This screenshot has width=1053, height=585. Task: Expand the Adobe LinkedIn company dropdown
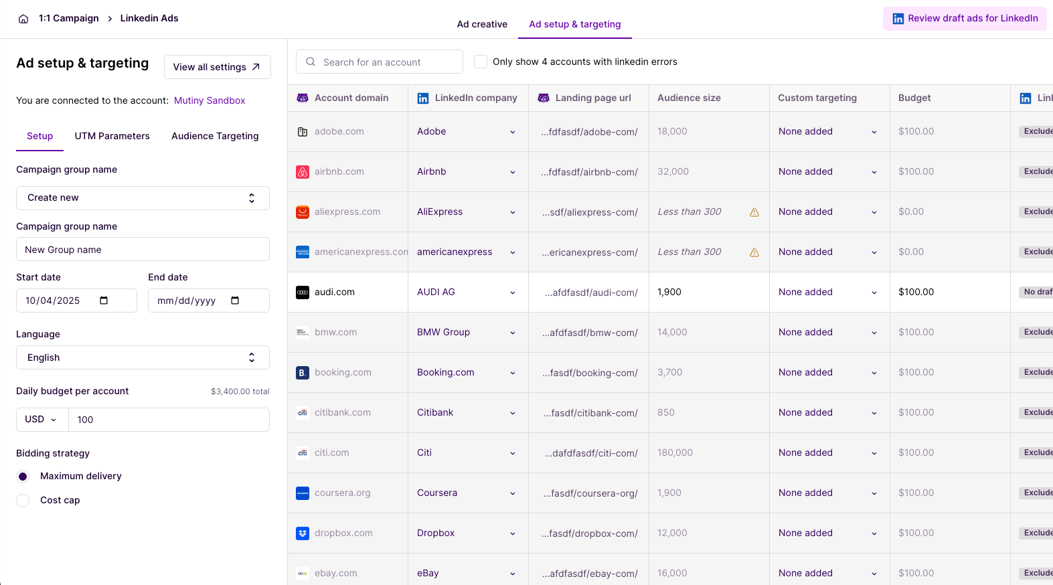coord(513,132)
